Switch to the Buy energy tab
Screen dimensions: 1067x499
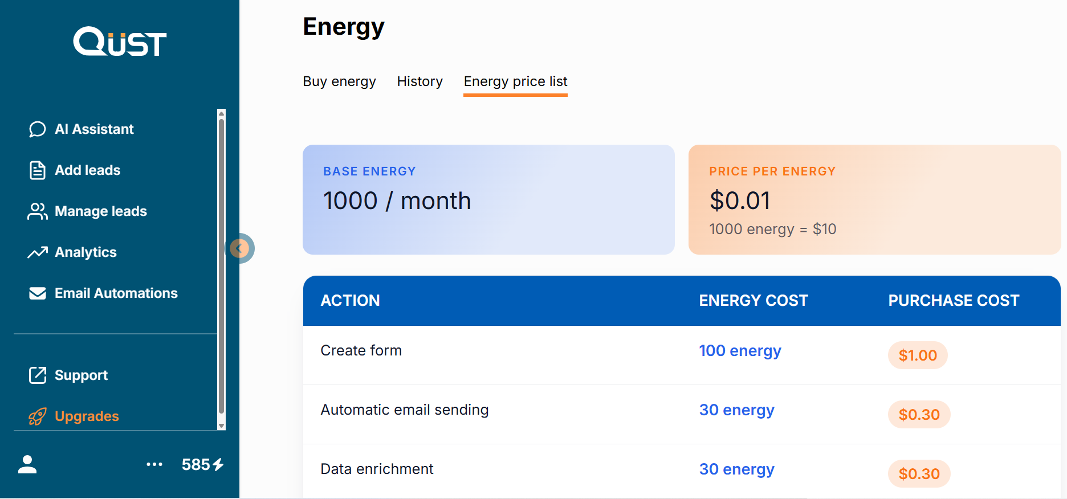(339, 81)
